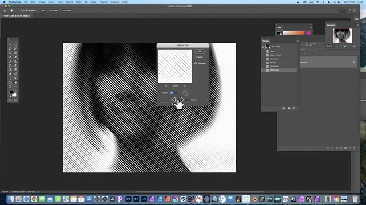The width and height of the screenshot is (366, 205).
Task: Select the Brush tool
Action: click(10, 61)
